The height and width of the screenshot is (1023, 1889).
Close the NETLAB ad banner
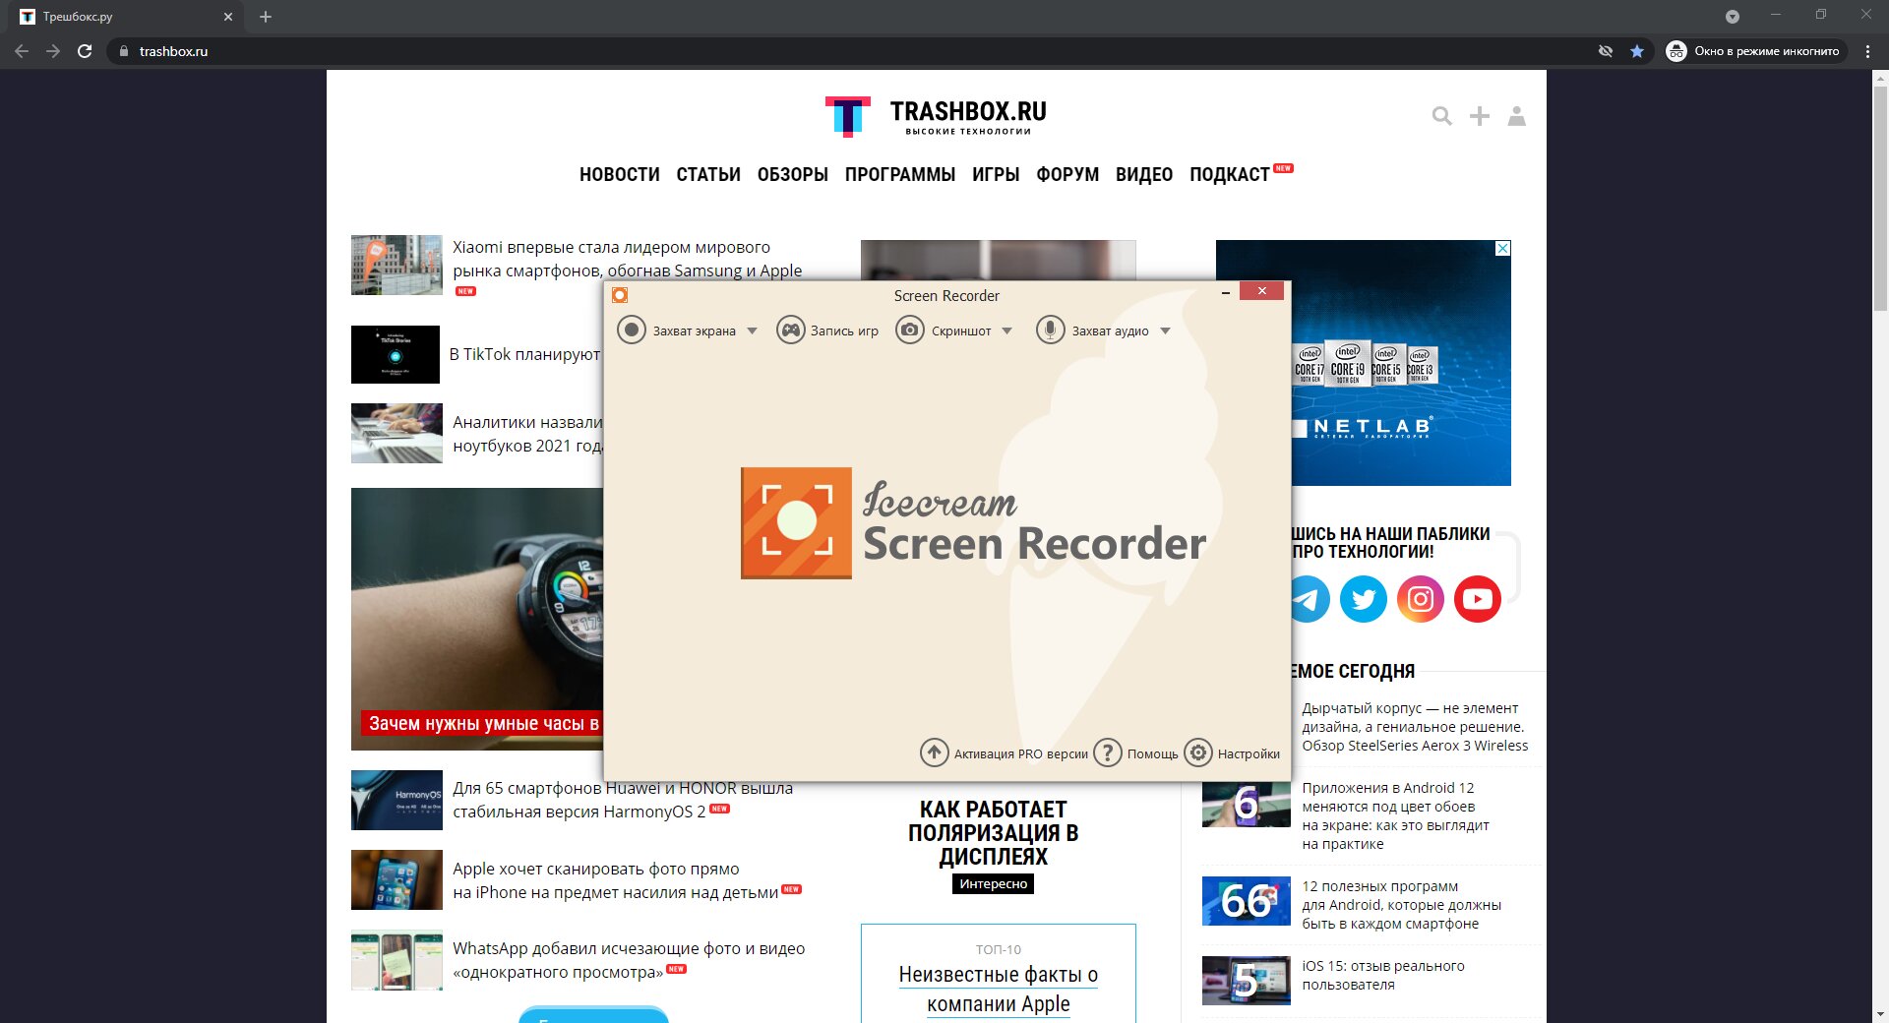[x=1502, y=249]
